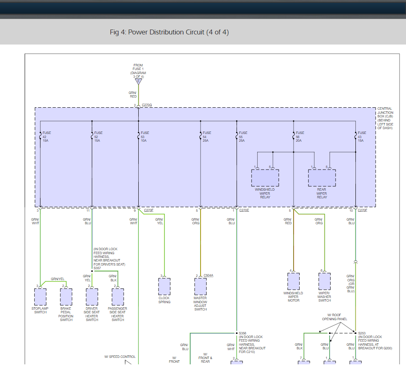Select the Driver Side Seat Heater Switch box

click(x=92, y=297)
